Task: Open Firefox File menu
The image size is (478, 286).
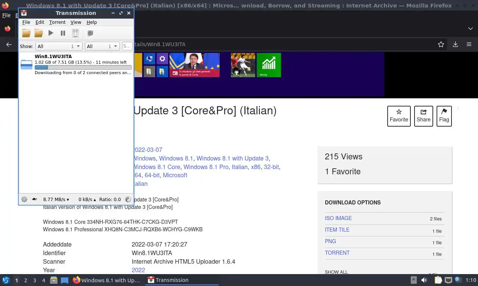Action: 6,15
